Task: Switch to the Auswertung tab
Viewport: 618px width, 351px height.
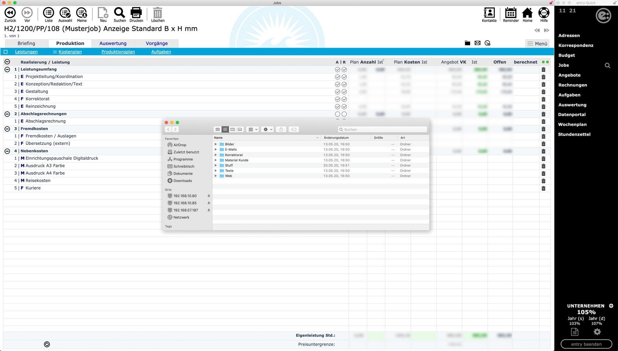Action: (113, 44)
